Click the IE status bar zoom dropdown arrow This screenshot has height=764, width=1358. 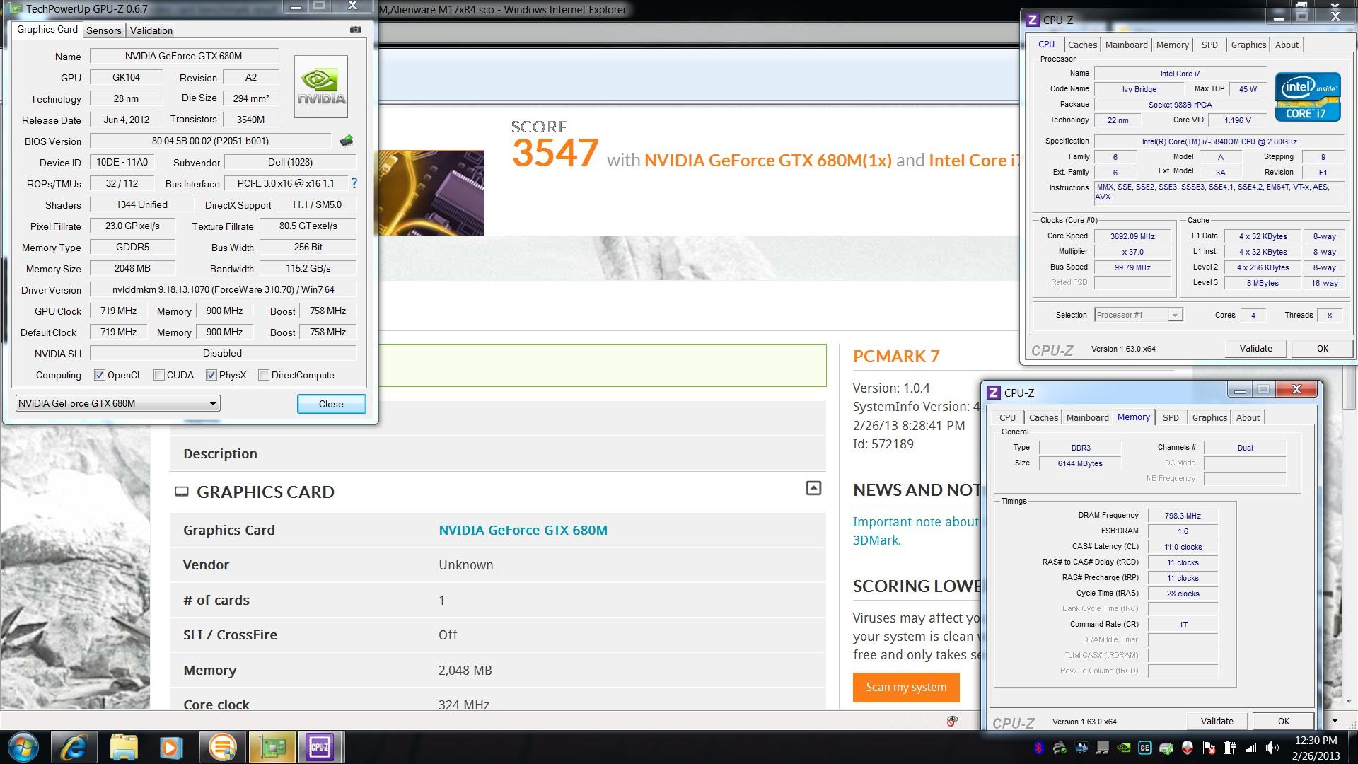[1335, 721]
